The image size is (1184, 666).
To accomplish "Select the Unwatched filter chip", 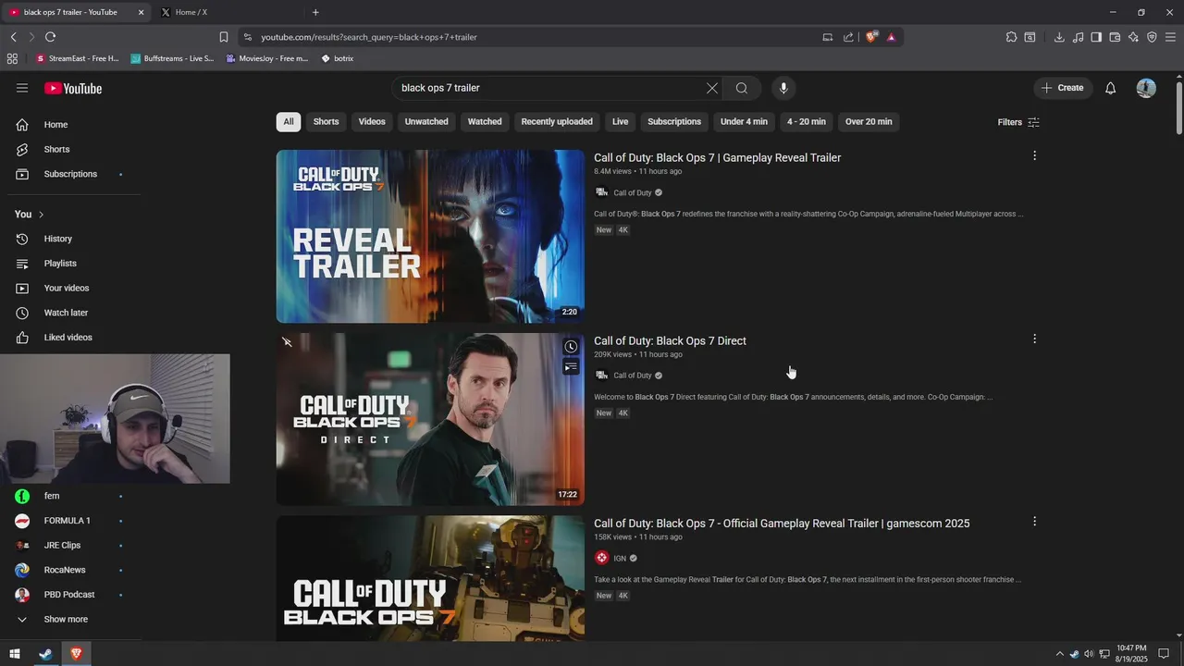I will pos(426,122).
